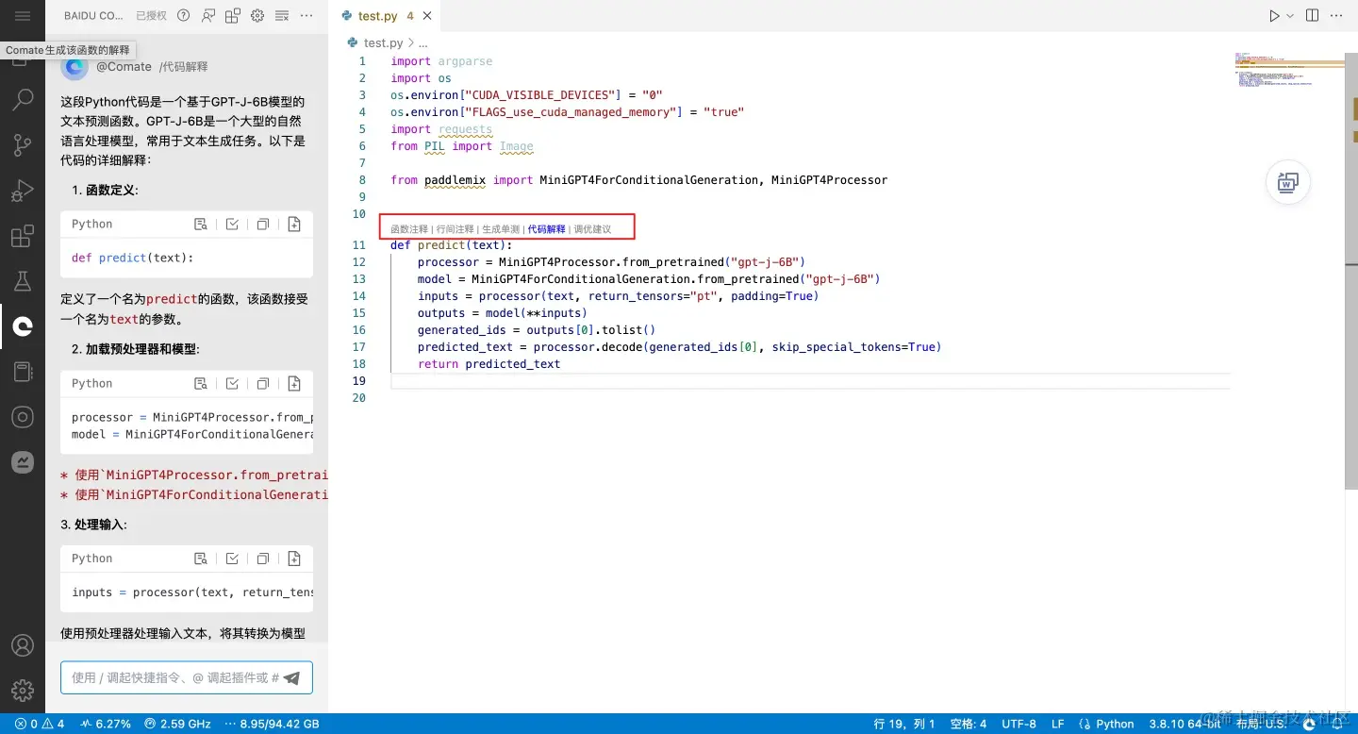Open the circular target icon in activity bar
Image resolution: width=1358 pixels, height=734 pixels.
pos(23,417)
